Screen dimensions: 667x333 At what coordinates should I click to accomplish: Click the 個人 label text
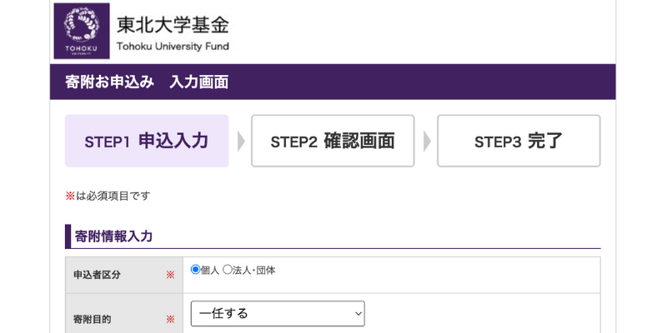(x=210, y=270)
